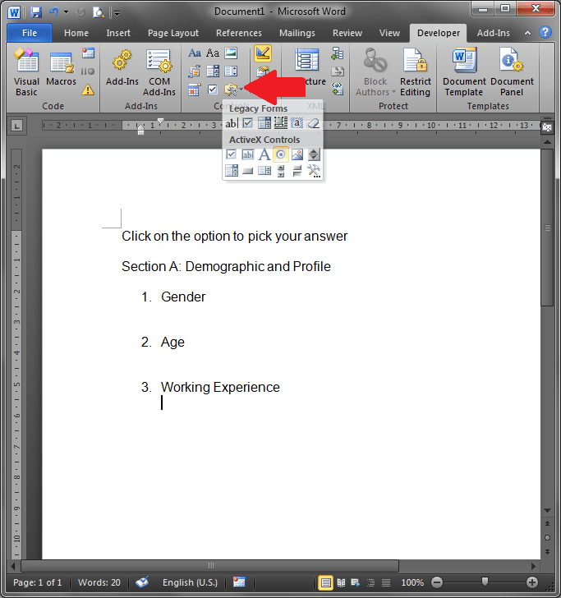Open the Macros dialog

pyautogui.click(x=61, y=67)
